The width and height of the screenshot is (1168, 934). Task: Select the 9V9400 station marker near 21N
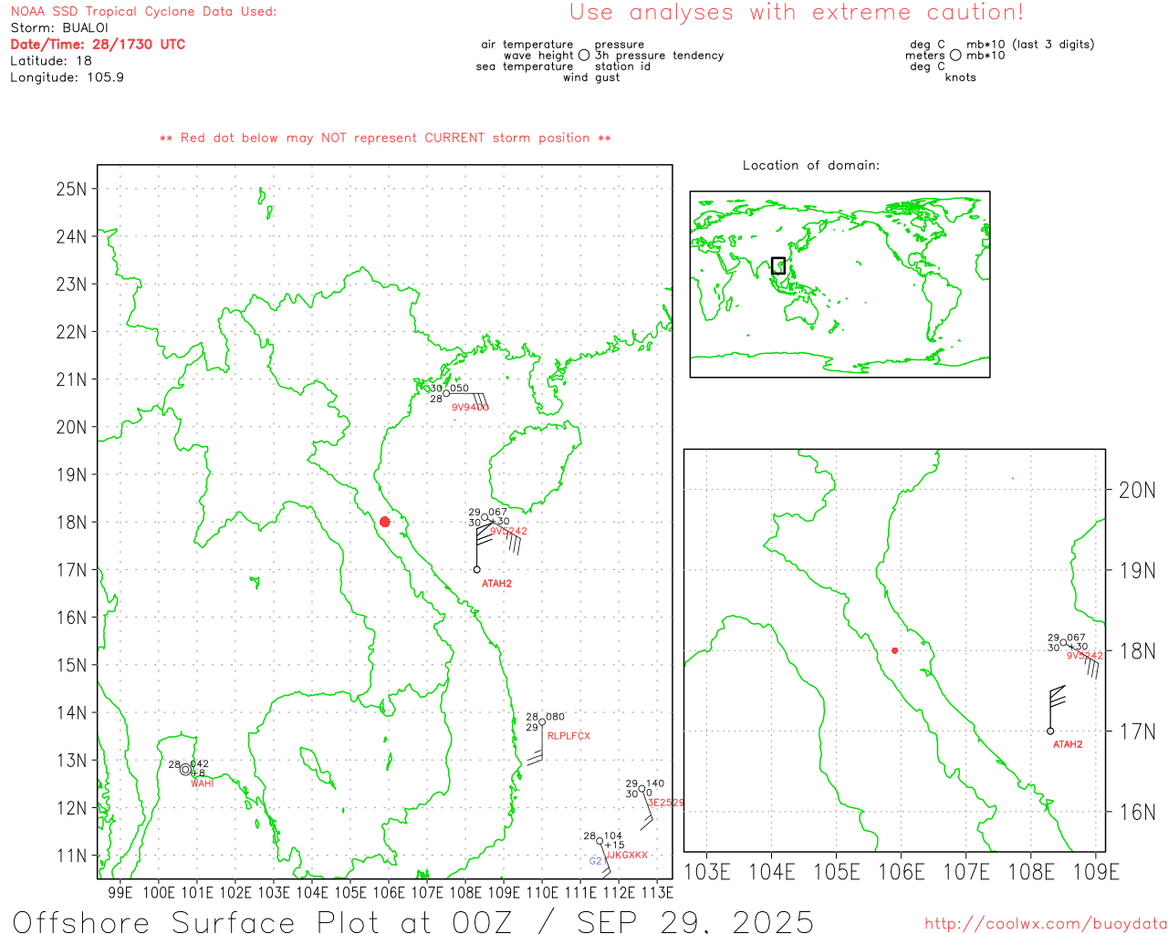click(x=446, y=393)
